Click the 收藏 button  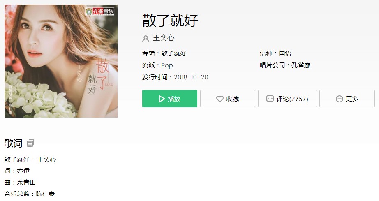(228, 99)
